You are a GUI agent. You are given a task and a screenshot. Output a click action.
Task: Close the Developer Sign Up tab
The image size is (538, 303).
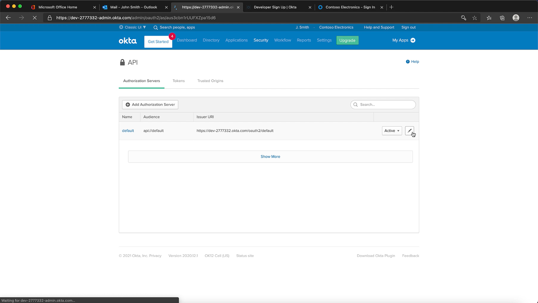[310, 7]
